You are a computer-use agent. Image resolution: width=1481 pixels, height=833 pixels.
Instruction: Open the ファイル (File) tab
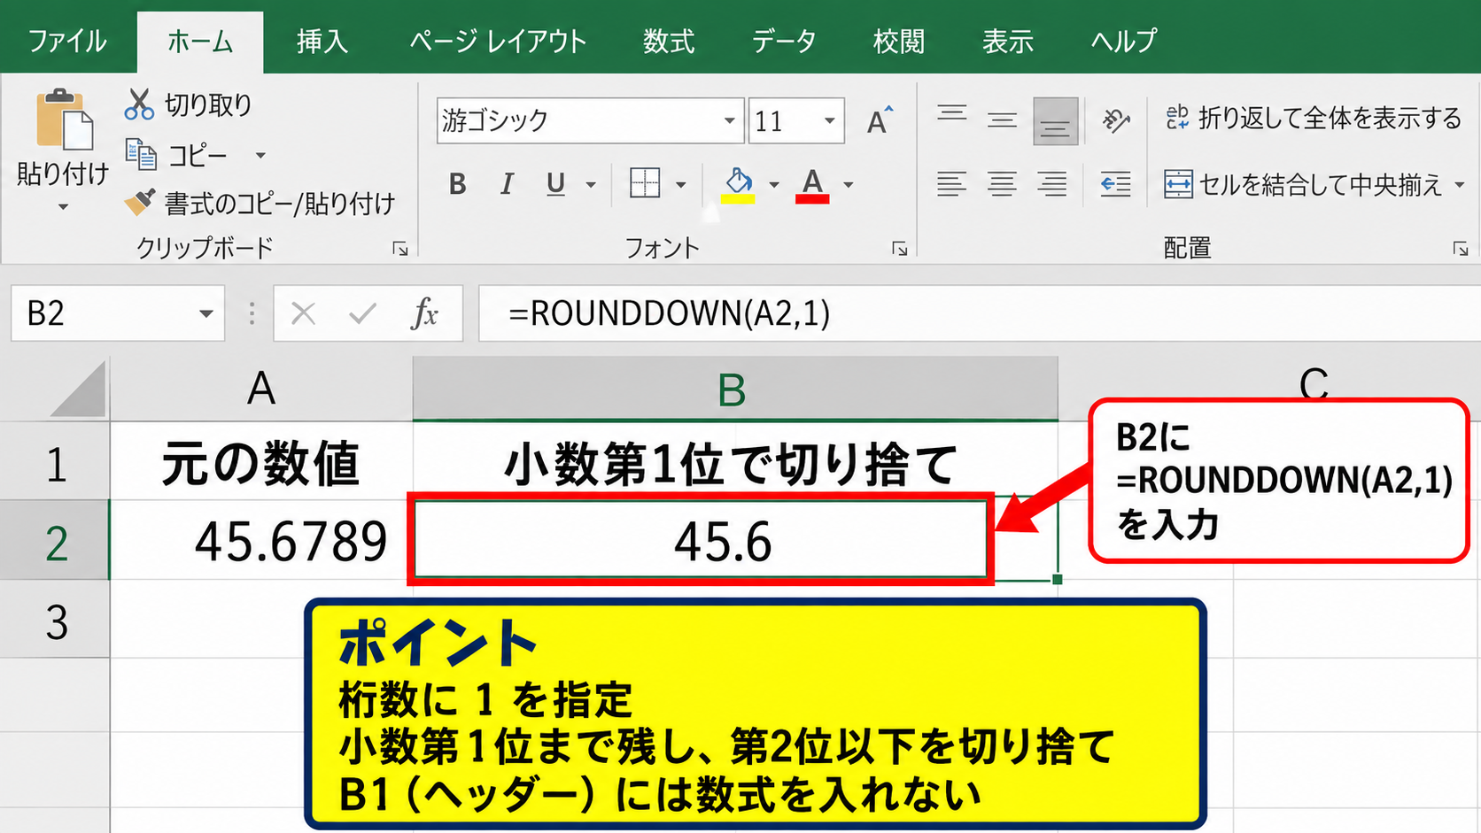(x=67, y=41)
